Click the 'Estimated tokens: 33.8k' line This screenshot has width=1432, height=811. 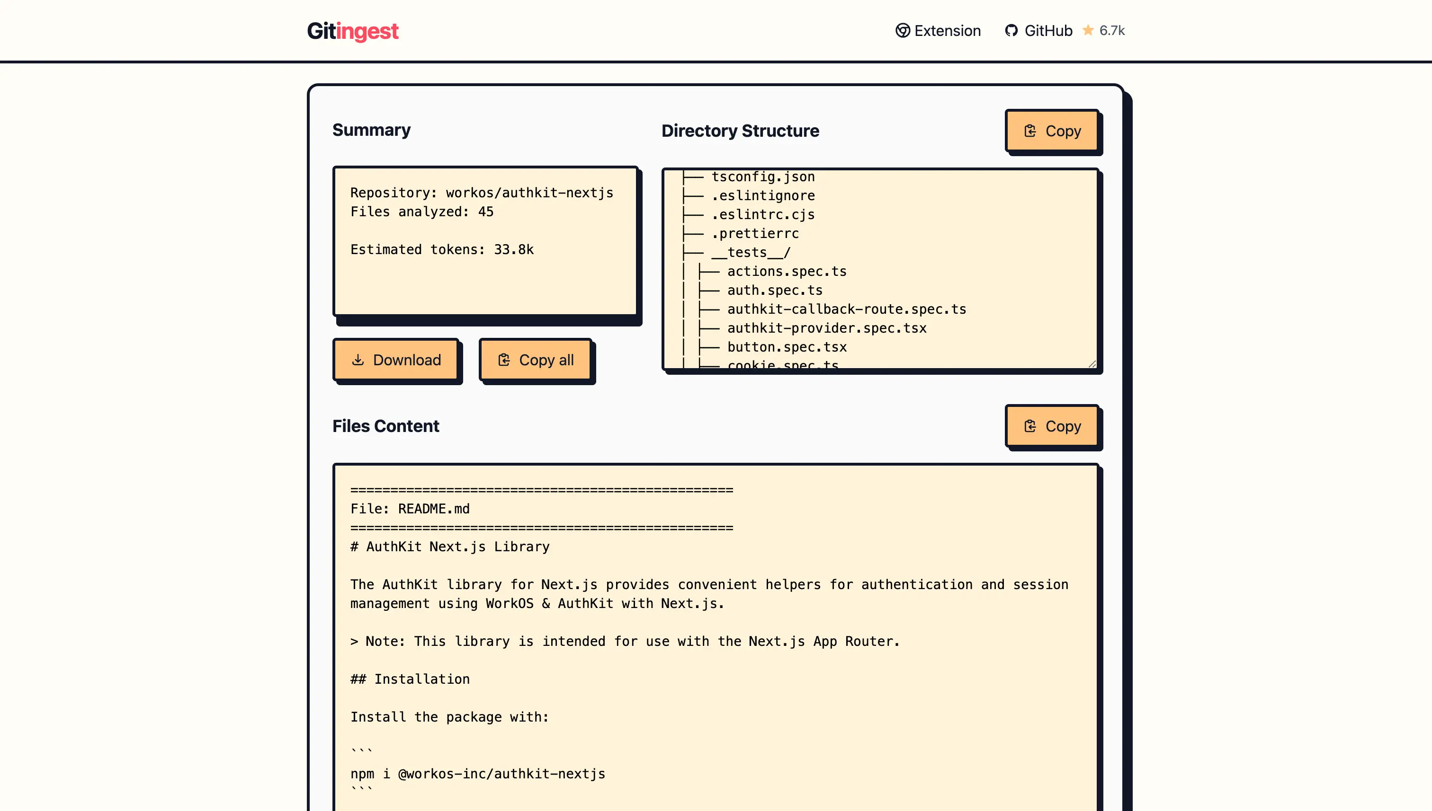442,250
